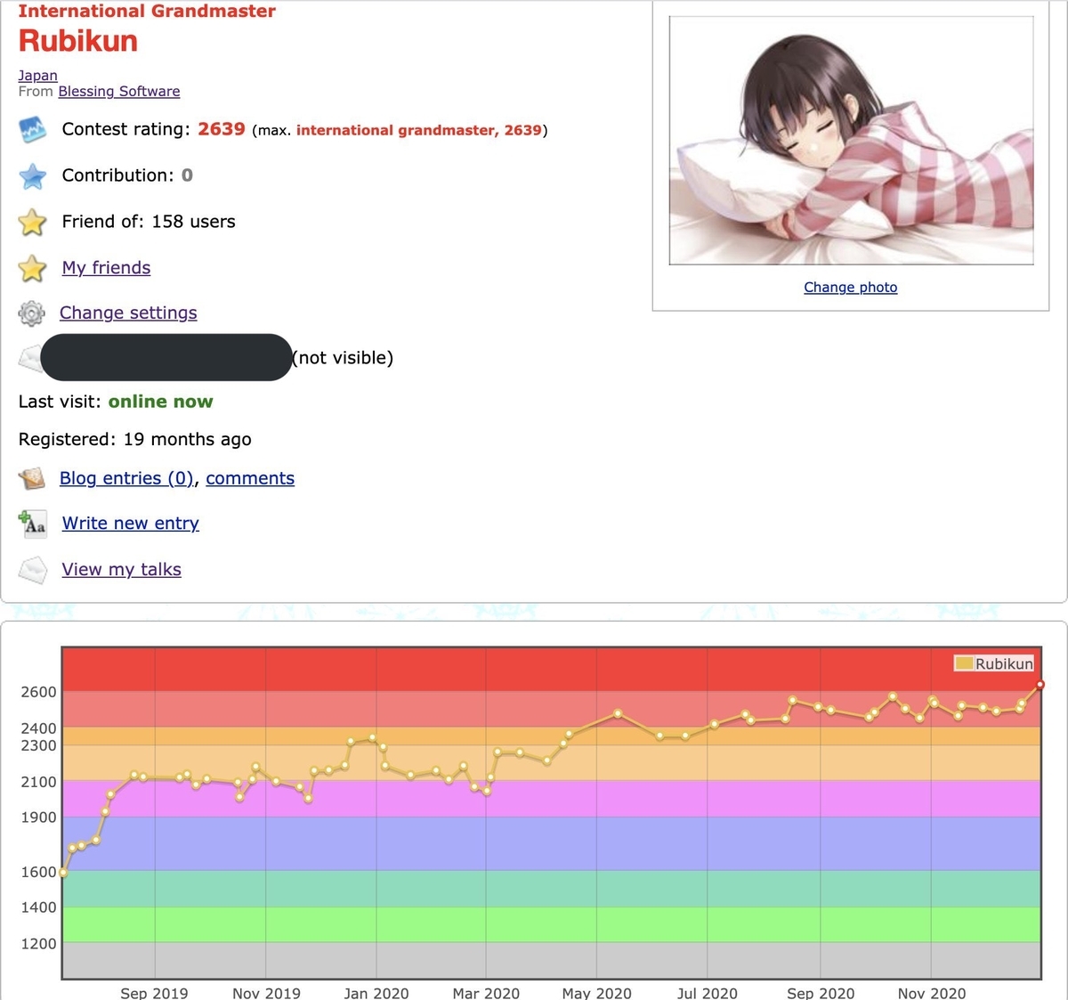Click the Sep 2019 axis label
The width and height of the screenshot is (1068, 1000).
click(154, 993)
